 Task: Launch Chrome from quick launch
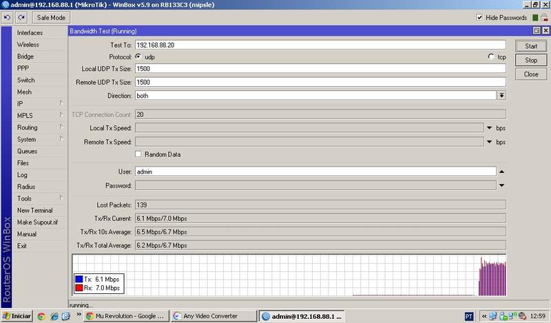click(x=41, y=316)
